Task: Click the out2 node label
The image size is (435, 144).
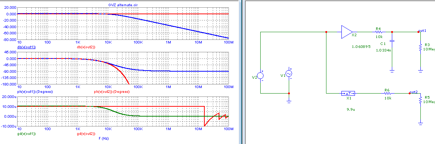Action: pyautogui.click(x=414, y=92)
